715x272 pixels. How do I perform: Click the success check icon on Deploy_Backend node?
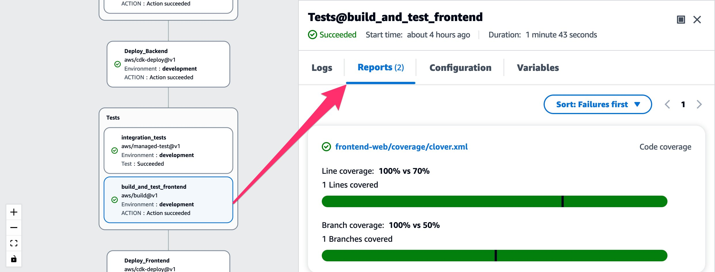(x=117, y=64)
